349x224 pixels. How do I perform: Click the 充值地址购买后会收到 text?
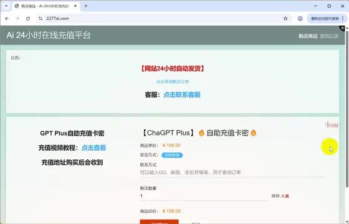(x=72, y=162)
